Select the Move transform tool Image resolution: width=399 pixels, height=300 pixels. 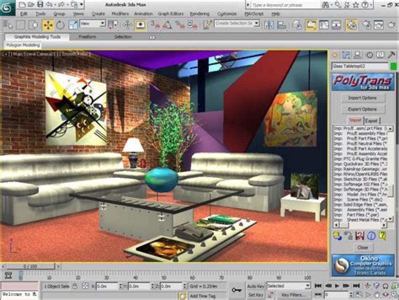pyautogui.click(x=48, y=25)
